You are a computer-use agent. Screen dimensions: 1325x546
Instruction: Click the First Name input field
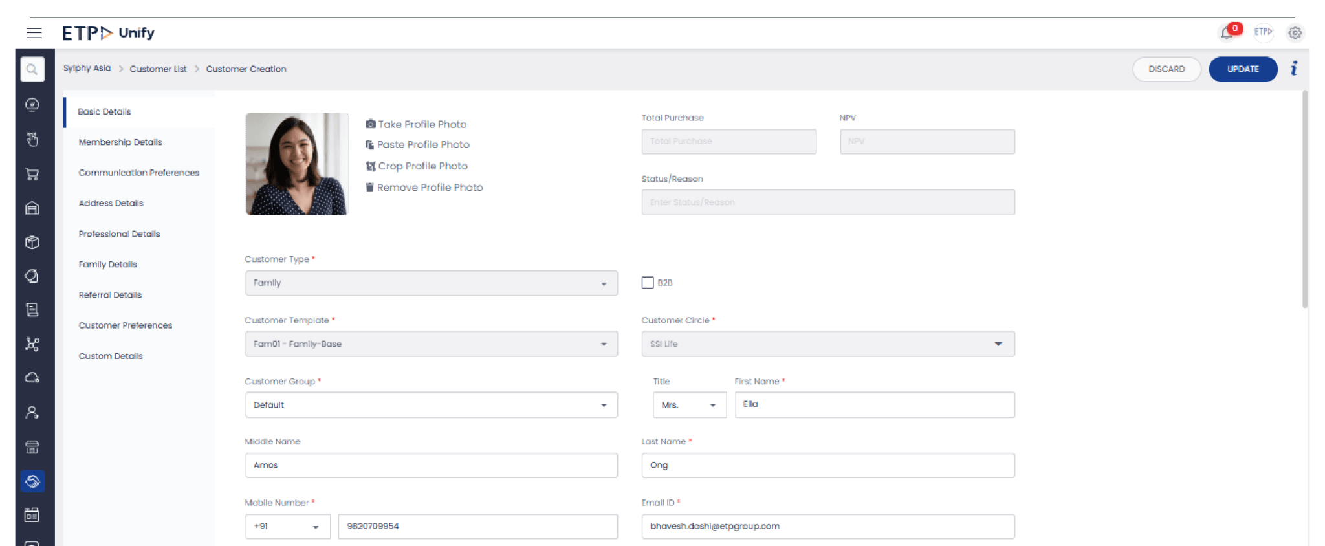(874, 405)
